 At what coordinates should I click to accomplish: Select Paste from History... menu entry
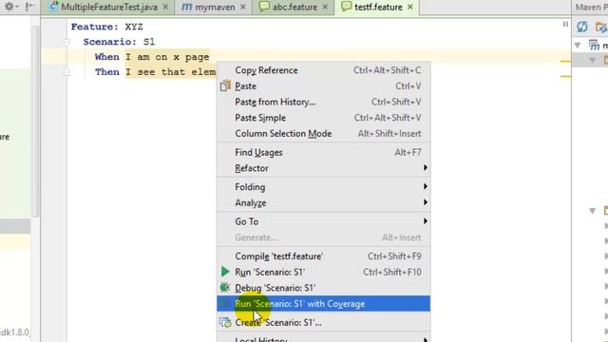323,102
